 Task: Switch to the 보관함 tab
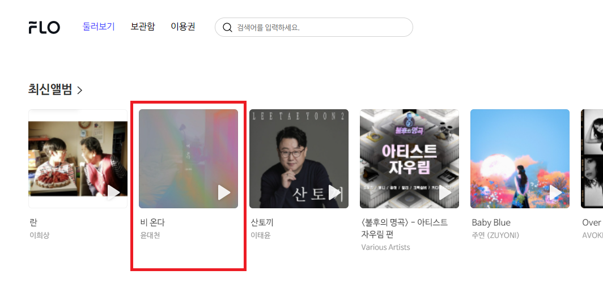click(x=143, y=27)
